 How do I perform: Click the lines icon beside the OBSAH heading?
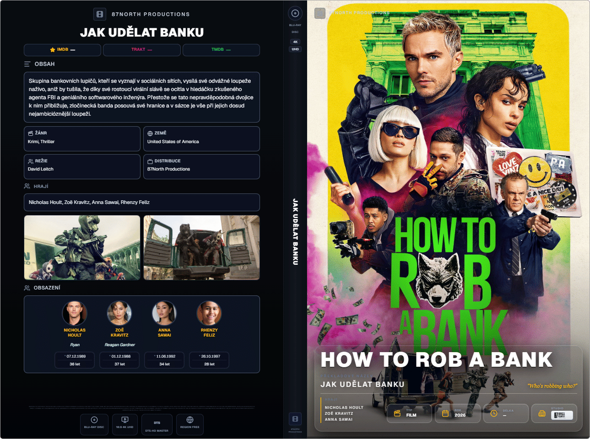point(27,64)
